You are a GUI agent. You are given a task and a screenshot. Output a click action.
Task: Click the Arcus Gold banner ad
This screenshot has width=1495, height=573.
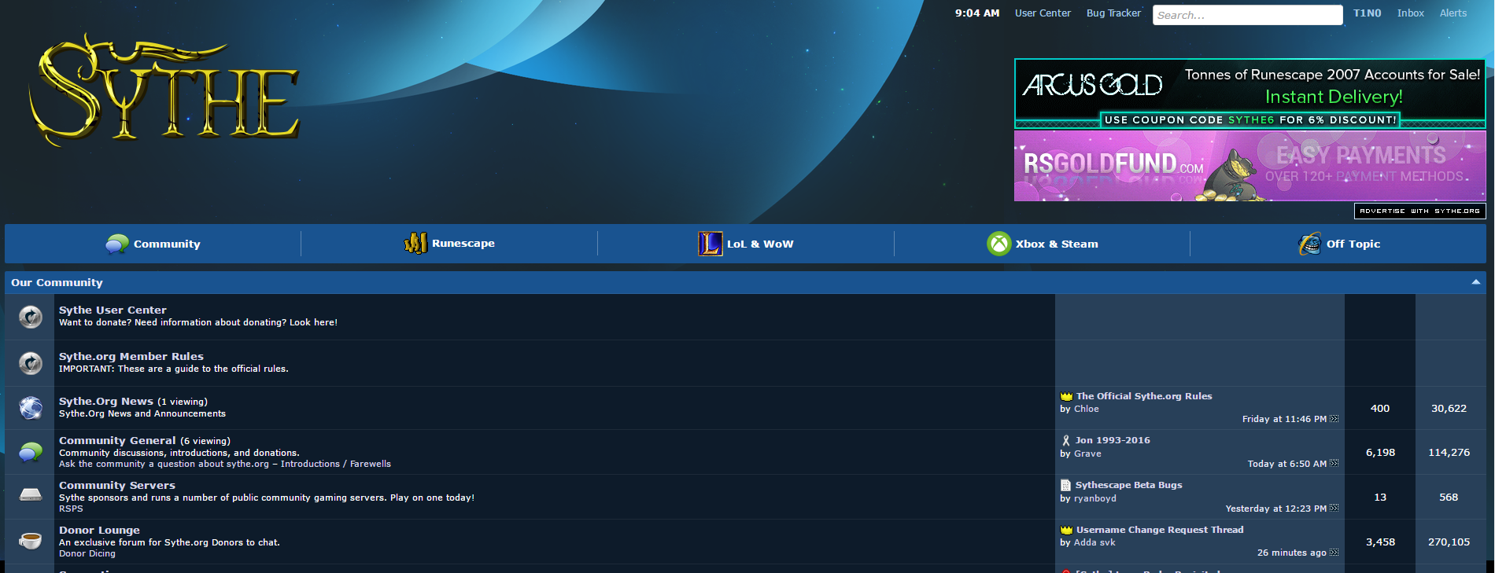point(1250,94)
